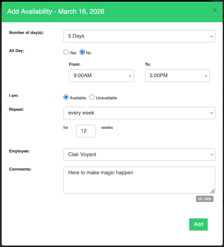Open the To time dropdown showing 5:00PM

pos(177,76)
